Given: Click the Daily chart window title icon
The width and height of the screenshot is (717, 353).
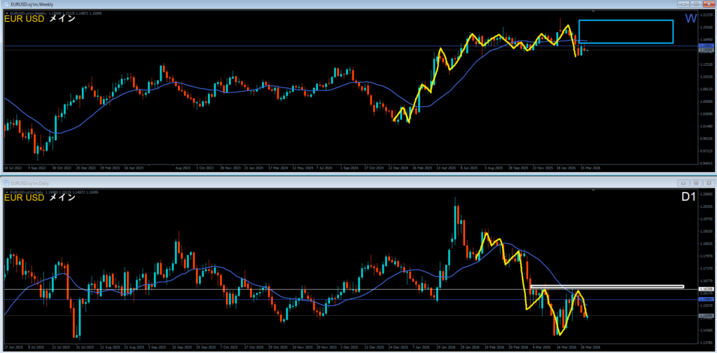Looking at the screenshot, I should pyautogui.click(x=6, y=182).
